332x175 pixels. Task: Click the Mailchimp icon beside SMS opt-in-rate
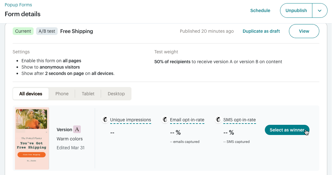[x=218, y=119]
